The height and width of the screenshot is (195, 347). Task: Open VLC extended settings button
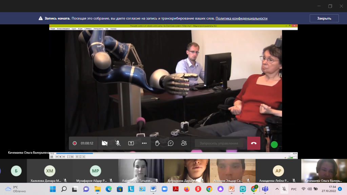72,157
